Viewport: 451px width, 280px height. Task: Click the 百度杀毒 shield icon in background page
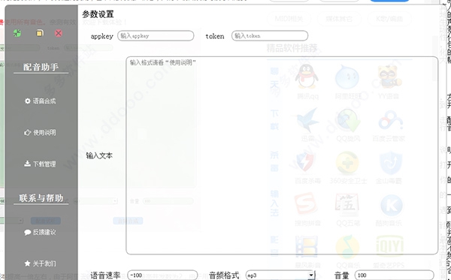(306, 163)
